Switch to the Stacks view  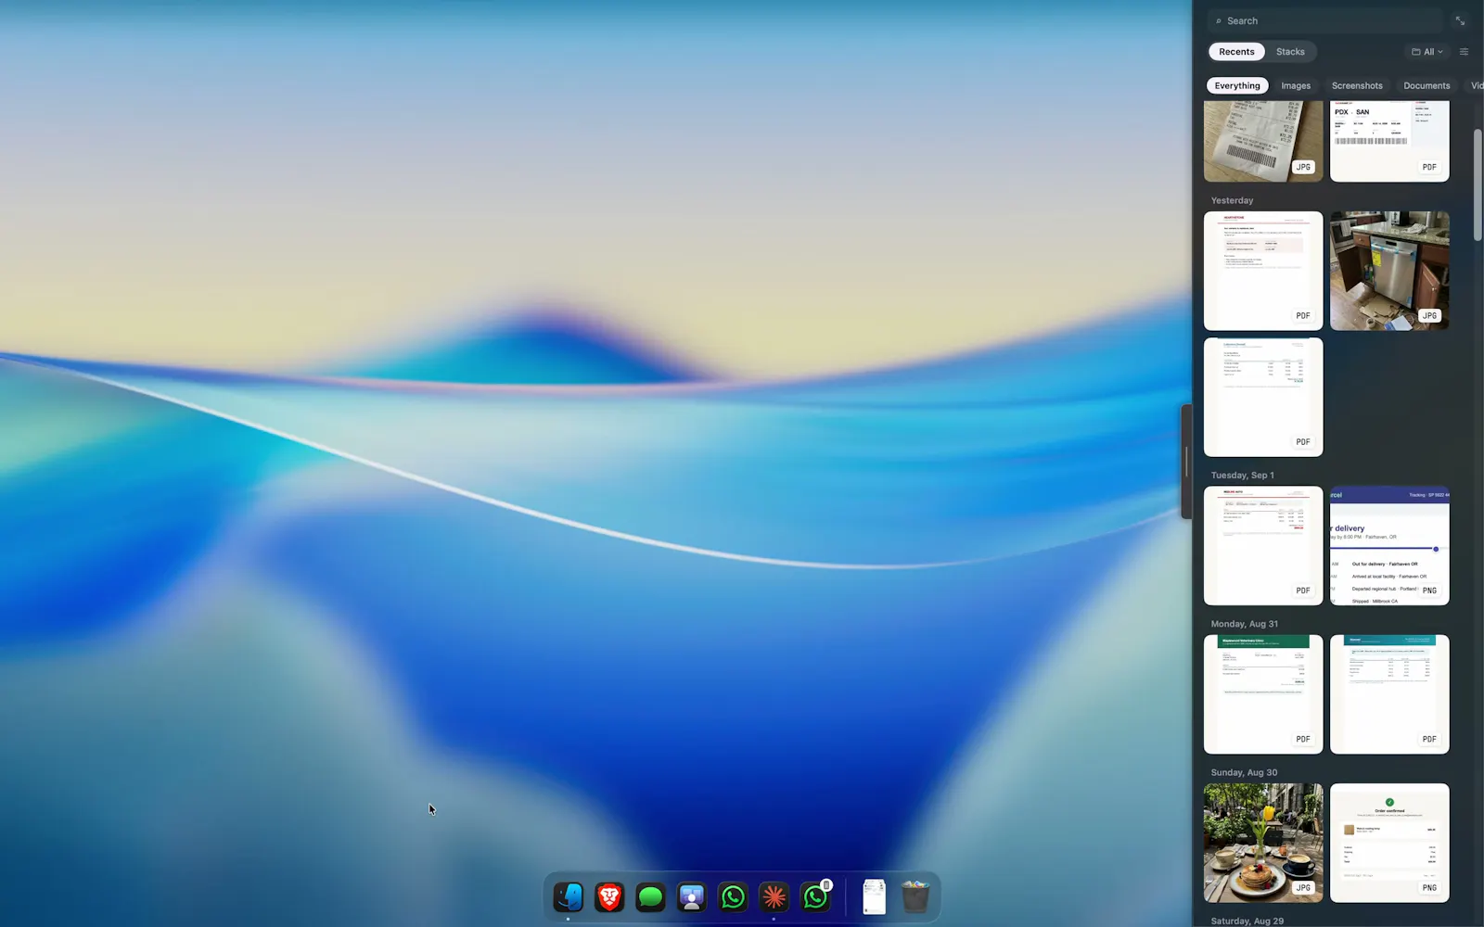coord(1290,52)
